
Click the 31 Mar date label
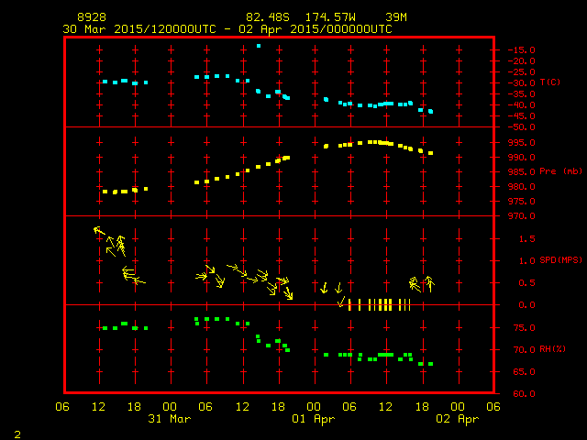coord(170,419)
